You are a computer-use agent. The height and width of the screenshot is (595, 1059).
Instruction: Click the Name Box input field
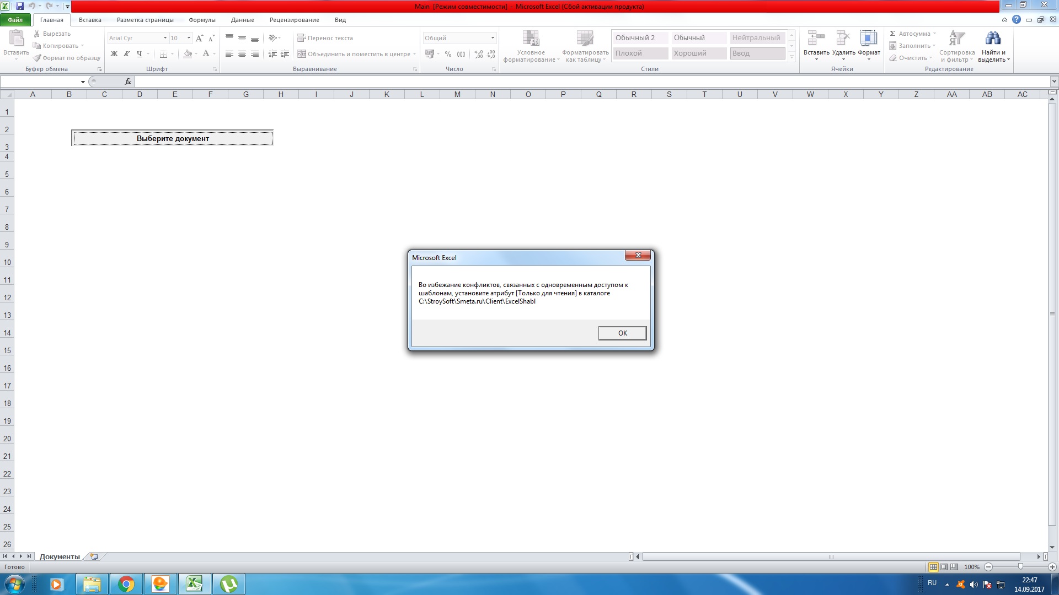(x=40, y=82)
